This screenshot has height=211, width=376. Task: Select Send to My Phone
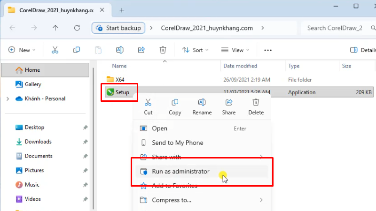click(202, 143)
